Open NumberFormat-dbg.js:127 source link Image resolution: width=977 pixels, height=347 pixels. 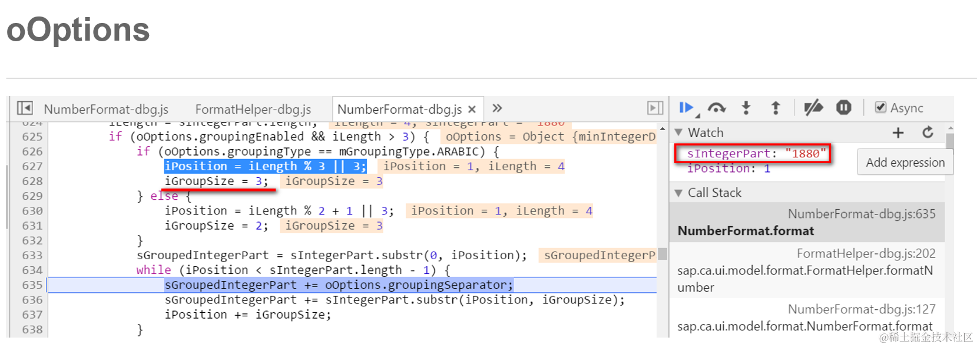pyautogui.click(x=862, y=309)
